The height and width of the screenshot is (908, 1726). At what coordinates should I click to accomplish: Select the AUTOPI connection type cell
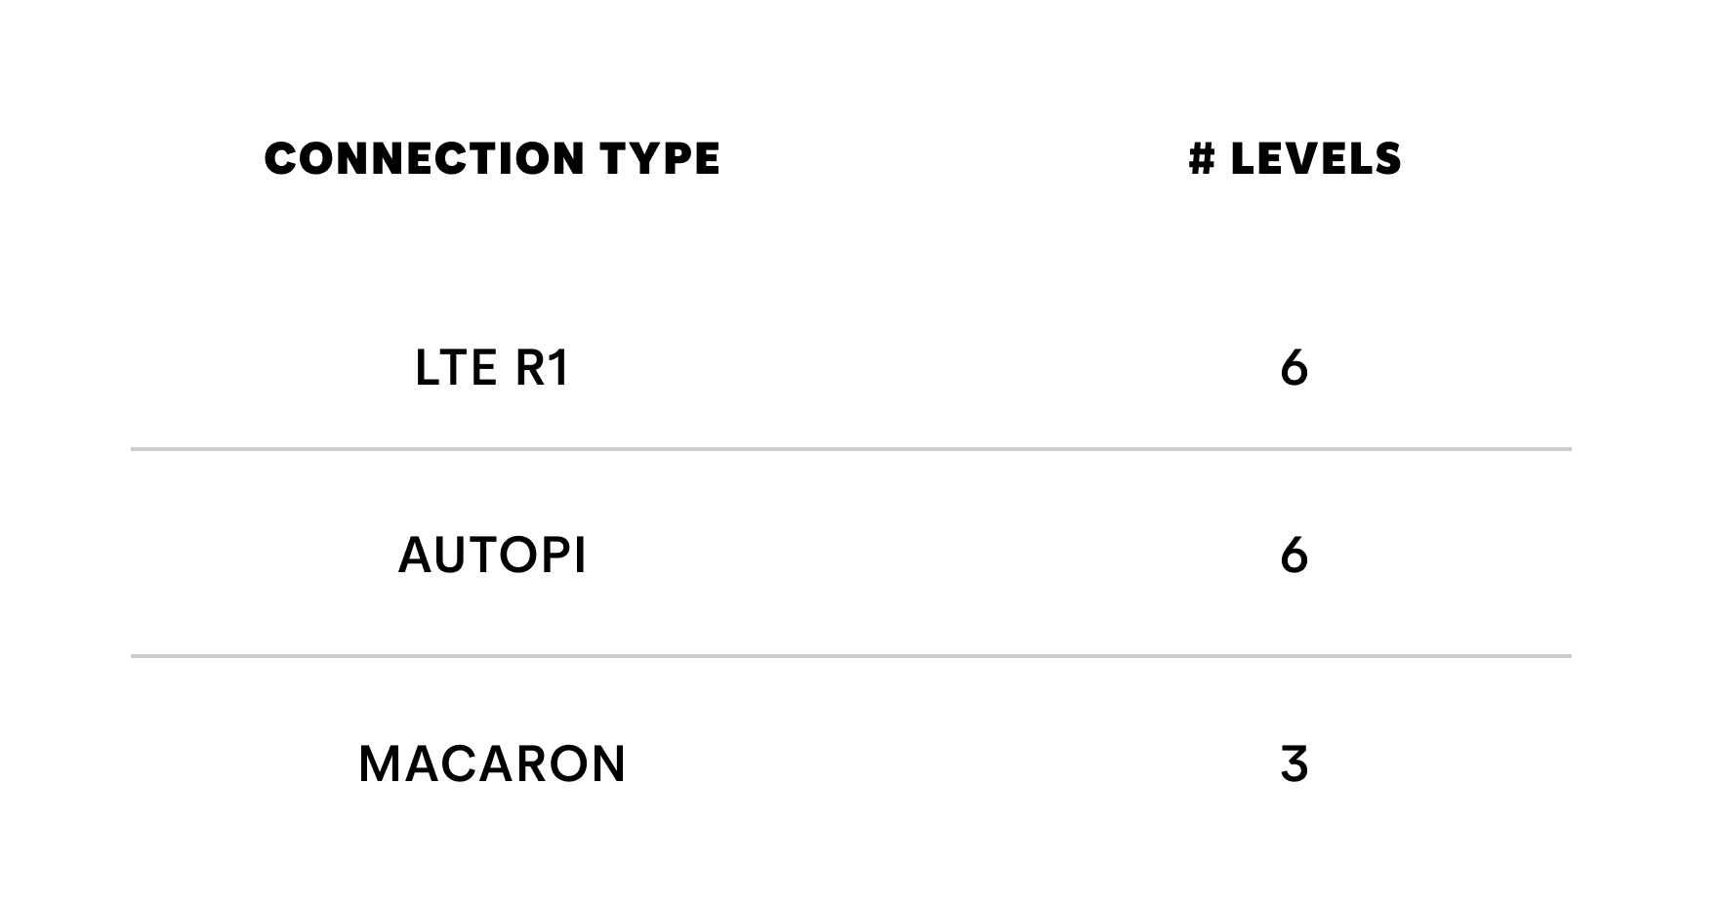[492, 557]
